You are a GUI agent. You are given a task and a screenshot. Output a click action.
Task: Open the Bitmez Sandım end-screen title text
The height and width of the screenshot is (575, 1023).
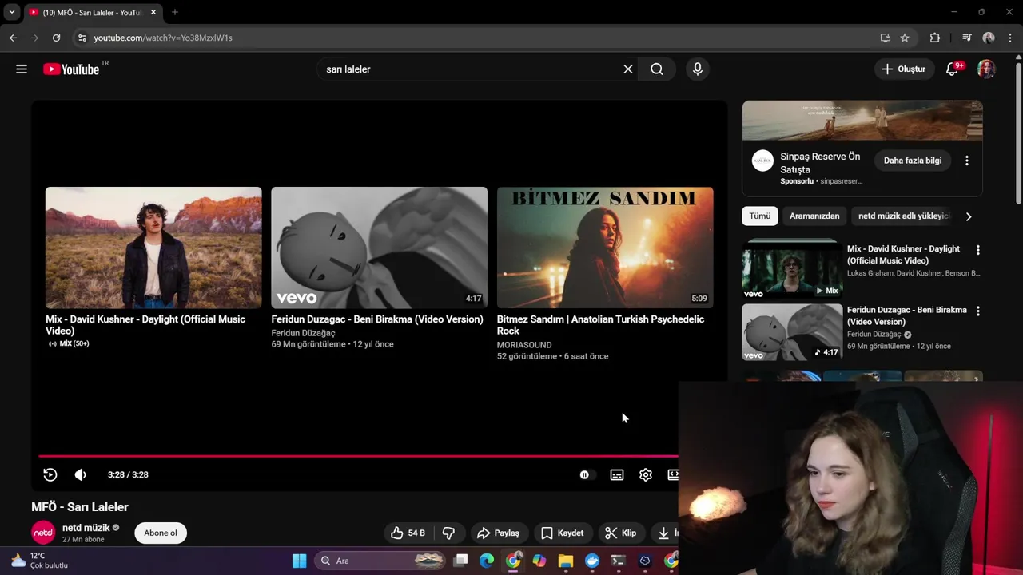pyautogui.click(x=600, y=325)
